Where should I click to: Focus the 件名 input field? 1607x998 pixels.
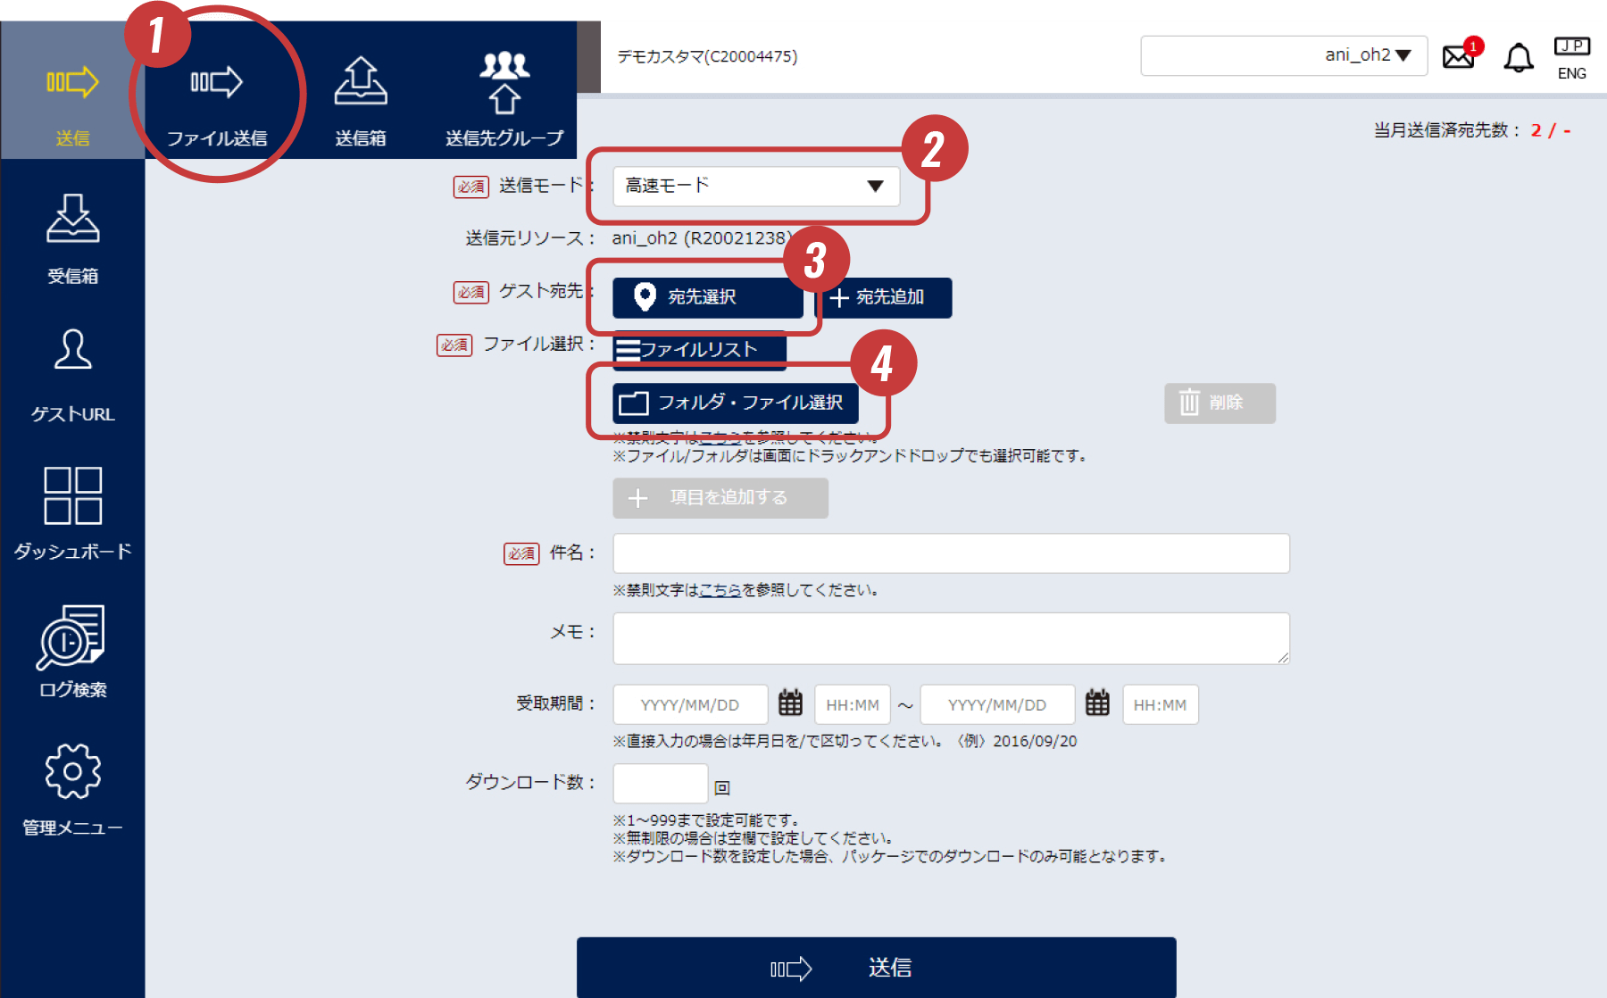tap(951, 553)
